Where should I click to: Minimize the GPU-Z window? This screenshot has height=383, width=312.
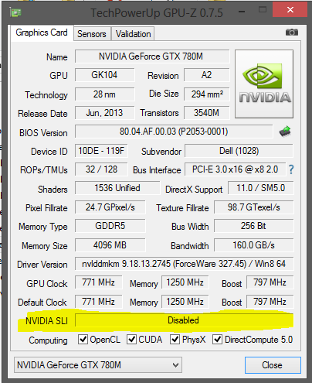pyautogui.click(x=242, y=12)
